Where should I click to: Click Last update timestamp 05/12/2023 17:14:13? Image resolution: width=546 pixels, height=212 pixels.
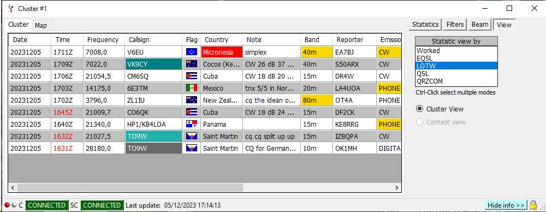click(192, 205)
